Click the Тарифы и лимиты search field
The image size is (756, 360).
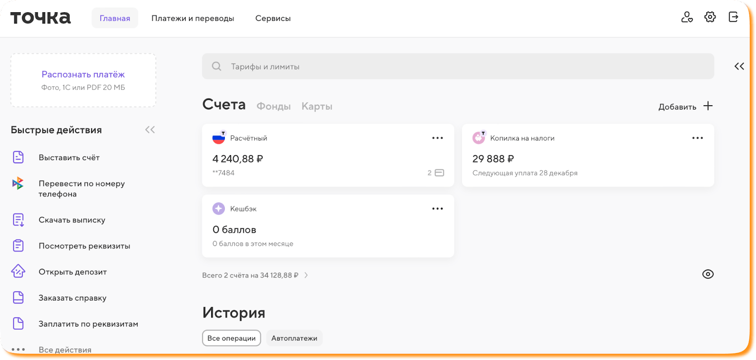(x=457, y=67)
